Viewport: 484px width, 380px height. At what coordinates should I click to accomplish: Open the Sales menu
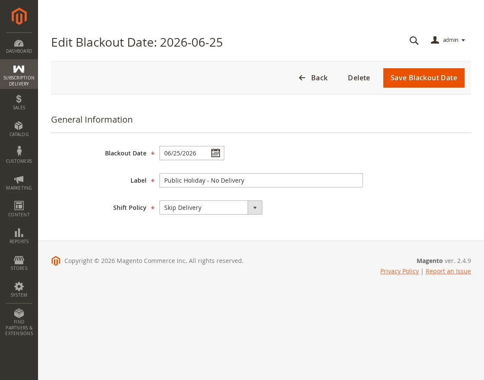point(19,102)
